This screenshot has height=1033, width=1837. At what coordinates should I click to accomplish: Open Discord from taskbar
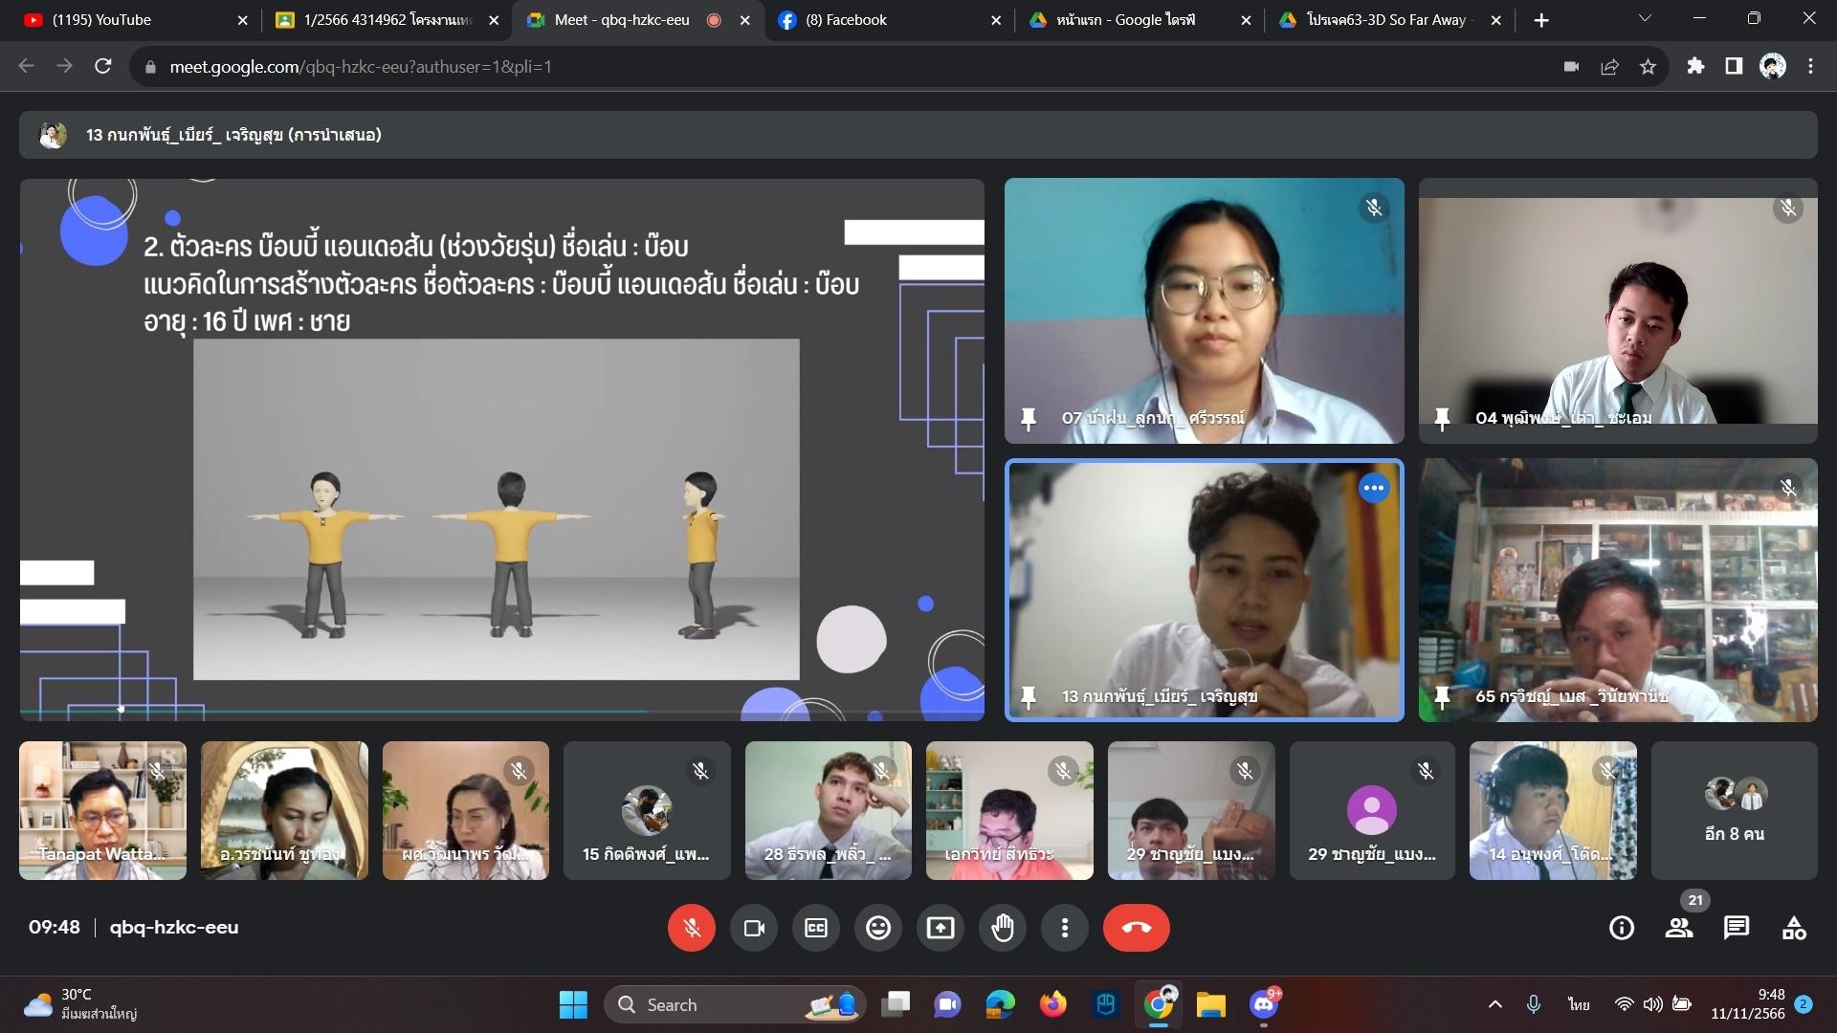click(x=1264, y=1004)
